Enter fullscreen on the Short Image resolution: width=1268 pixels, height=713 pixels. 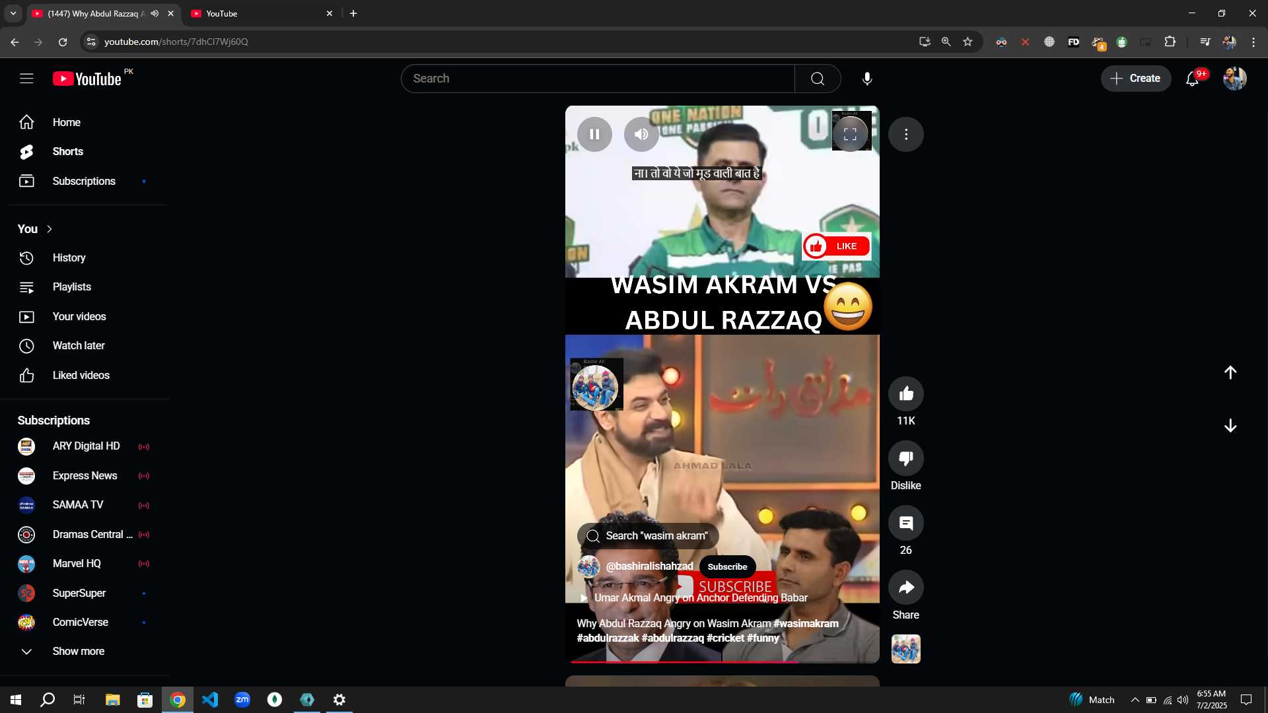[850, 134]
